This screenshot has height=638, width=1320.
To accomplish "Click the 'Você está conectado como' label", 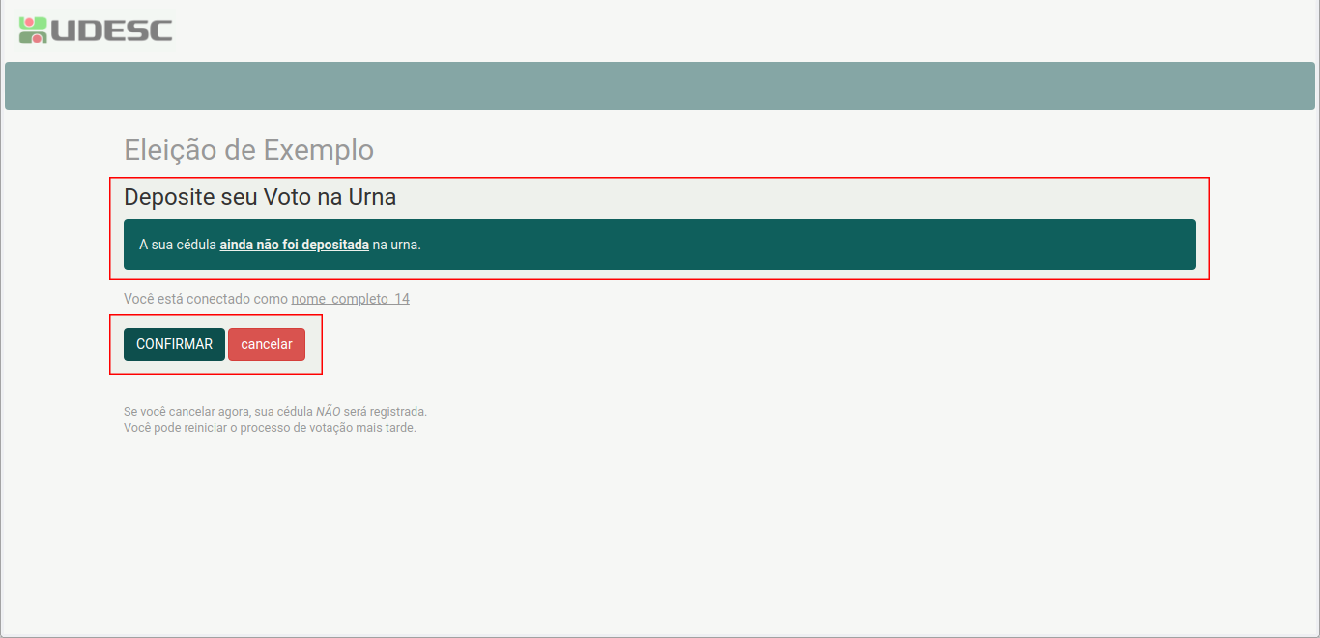I will pyautogui.click(x=206, y=299).
